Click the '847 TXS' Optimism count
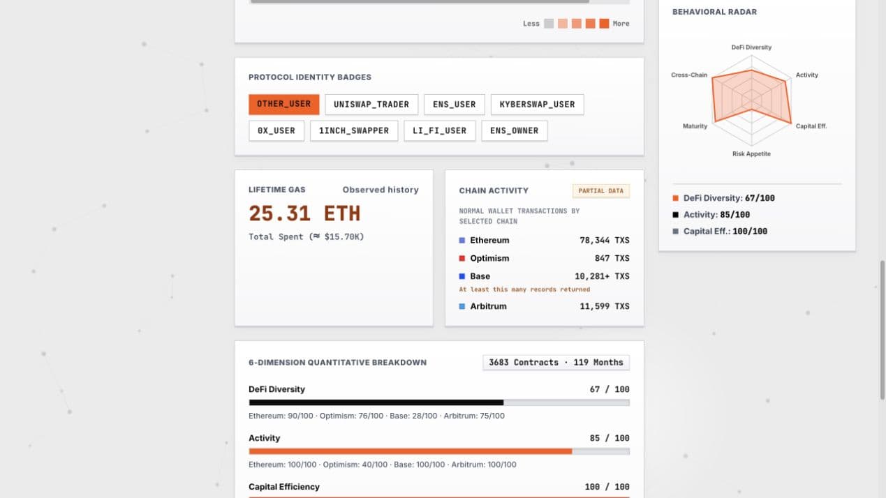 [x=612, y=259]
